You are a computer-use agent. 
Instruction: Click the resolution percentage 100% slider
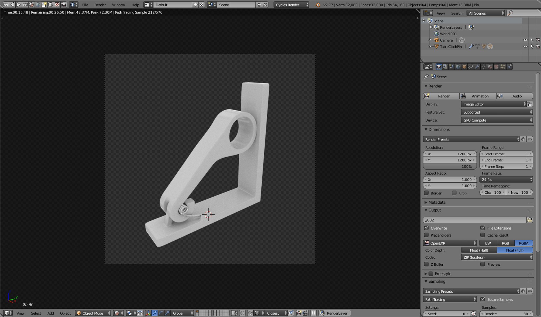point(450,166)
